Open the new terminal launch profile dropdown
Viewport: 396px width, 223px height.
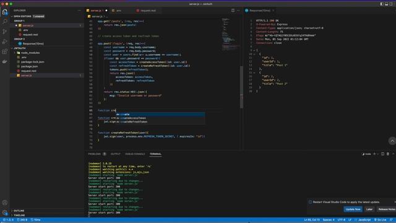[378, 154]
